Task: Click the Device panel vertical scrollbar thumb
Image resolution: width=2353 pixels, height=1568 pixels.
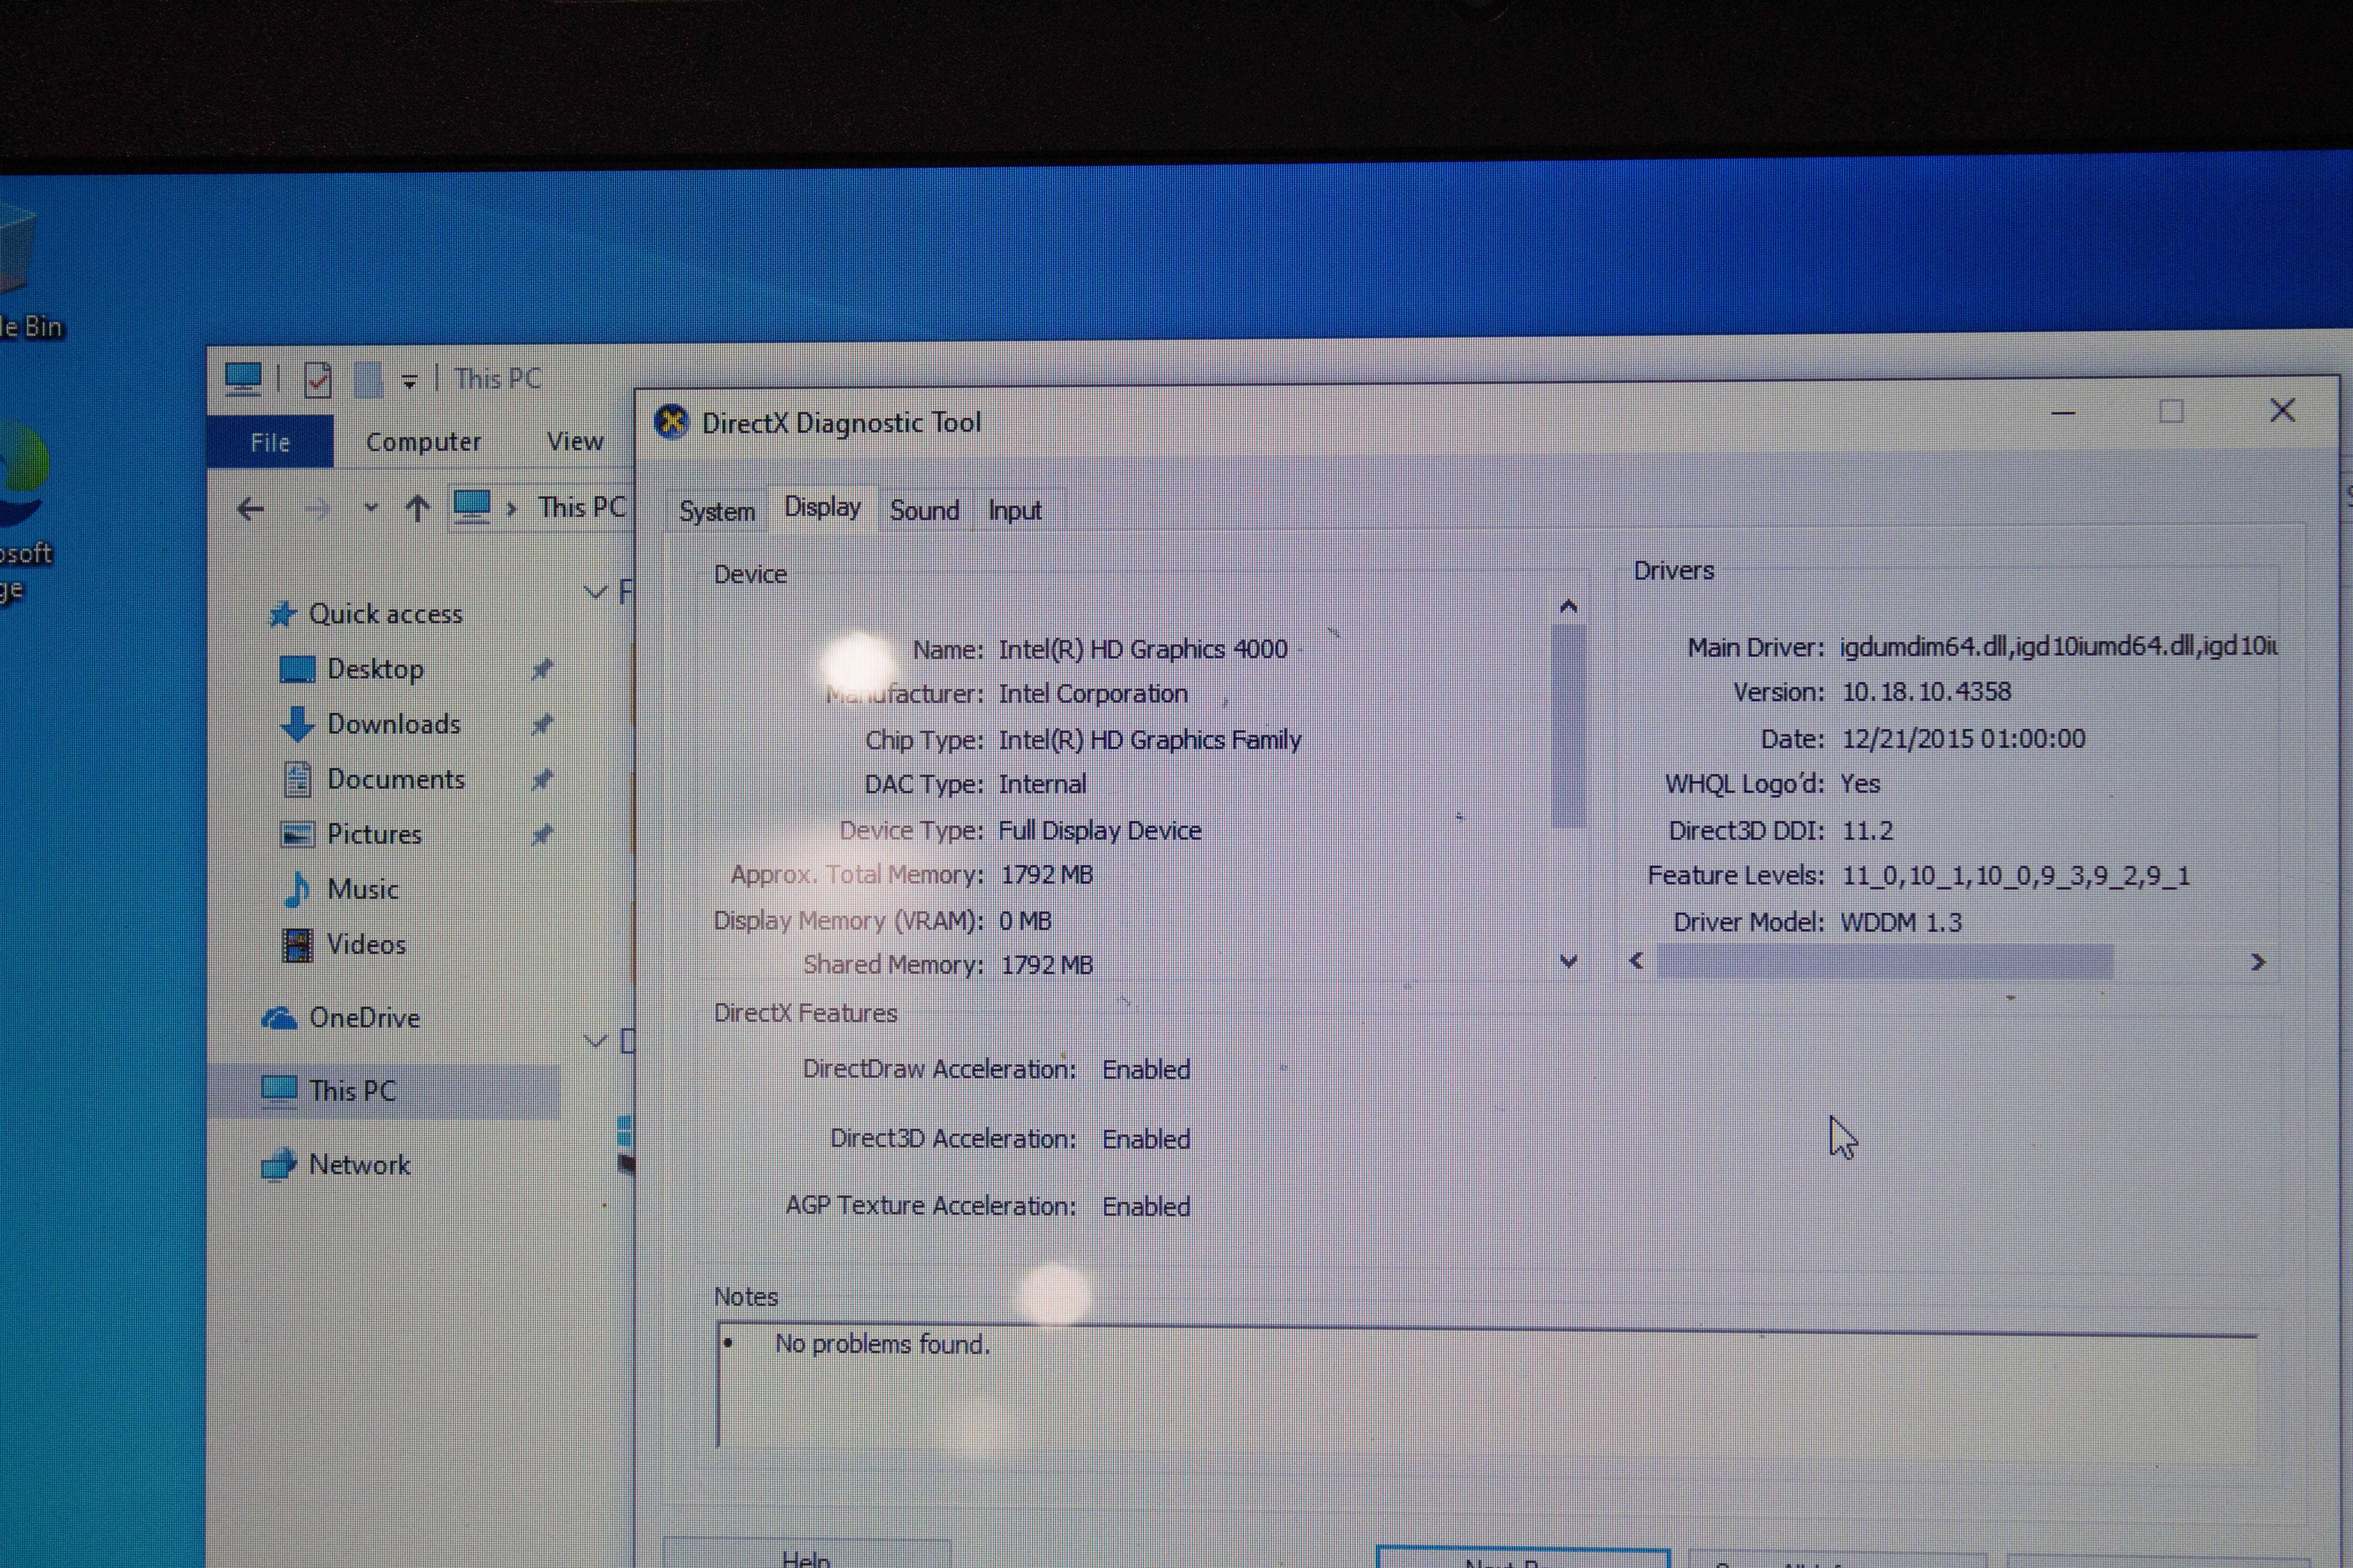Action: (1569, 726)
